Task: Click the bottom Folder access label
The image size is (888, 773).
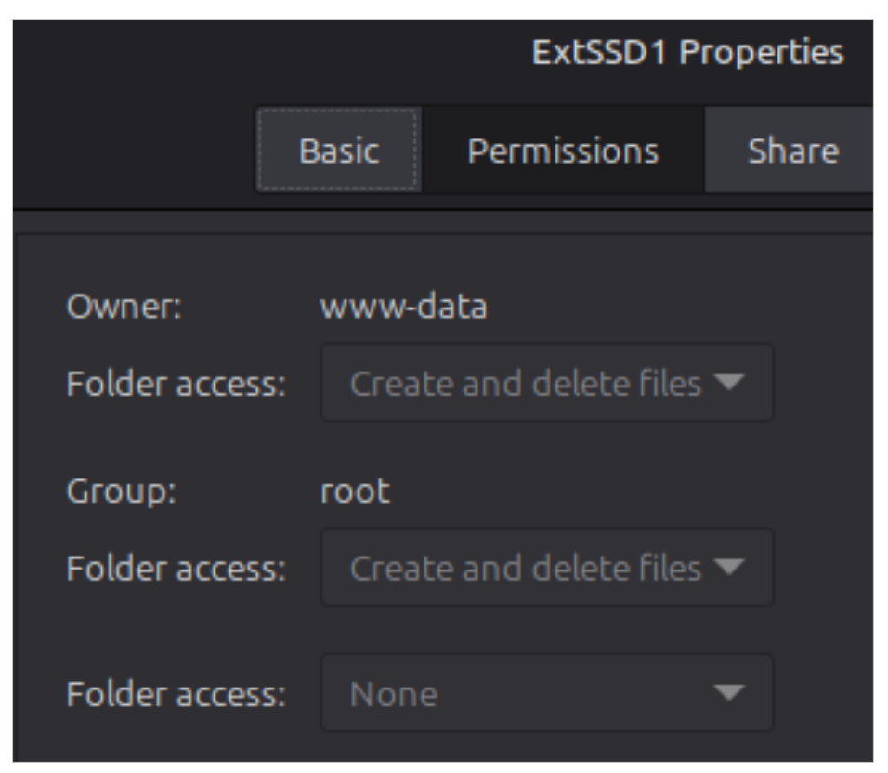Action: pyautogui.click(x=175, y=693)
